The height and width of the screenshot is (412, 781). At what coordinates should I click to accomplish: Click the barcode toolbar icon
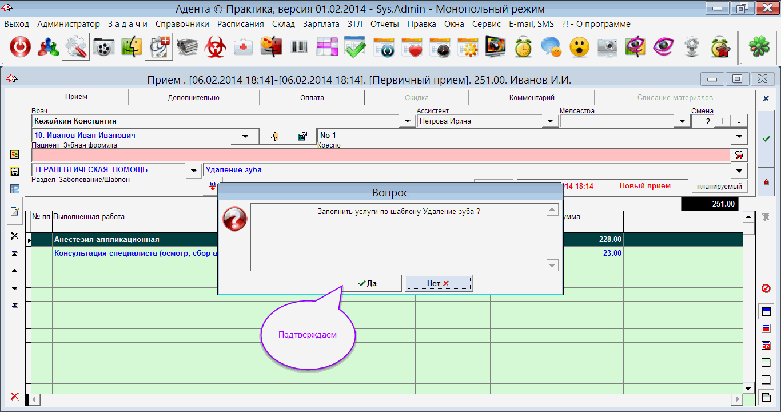[299, 47]
